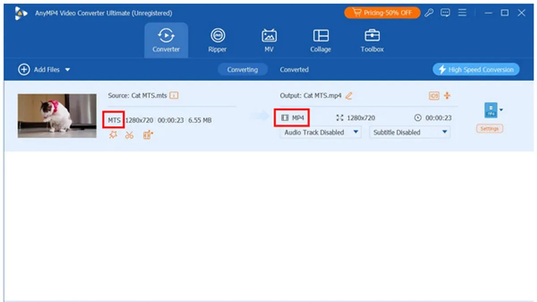Click the Add Files button
The width and height of the screenshot is (537, 302).
point(39,70)
